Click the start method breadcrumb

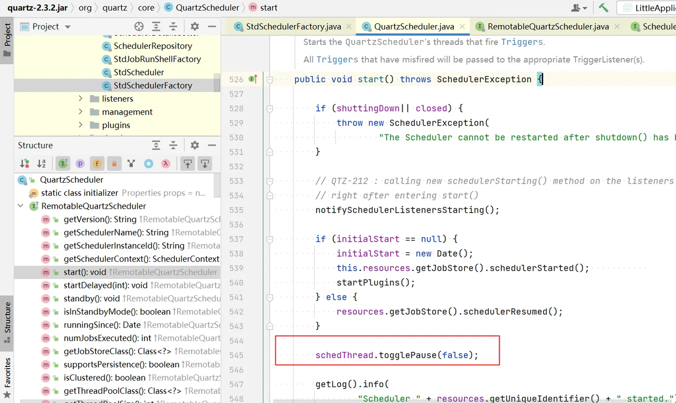[263, 8]
